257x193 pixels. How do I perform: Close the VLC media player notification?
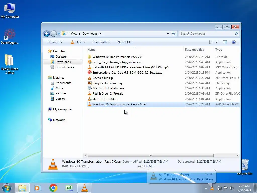click(211, 174)
